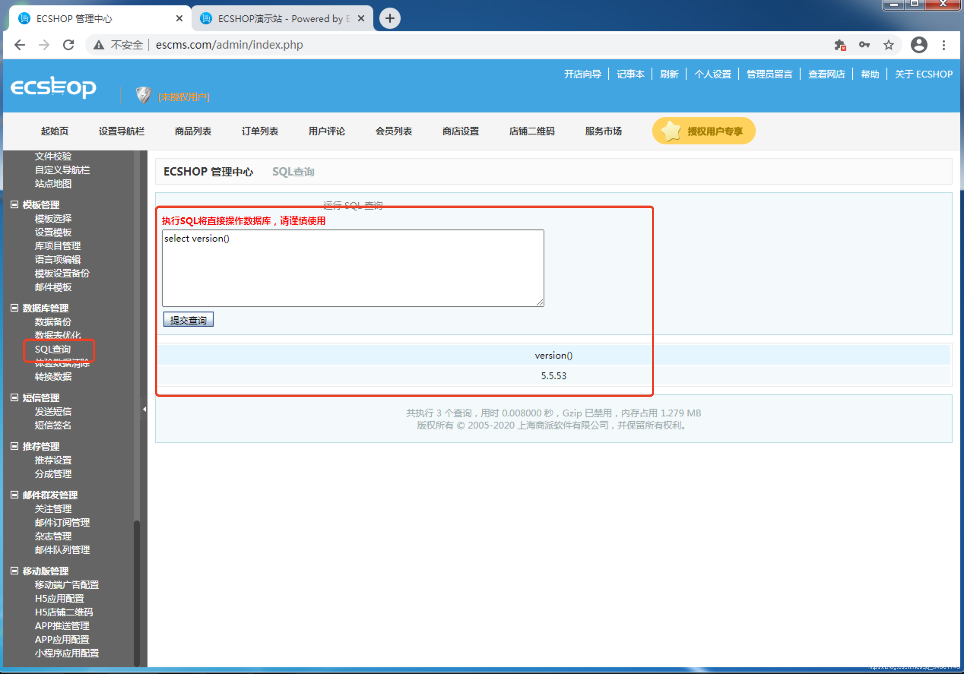964x674 pixels.
Task: Select 发送短信 in the sidebar
Action: [x=53, y=411]
